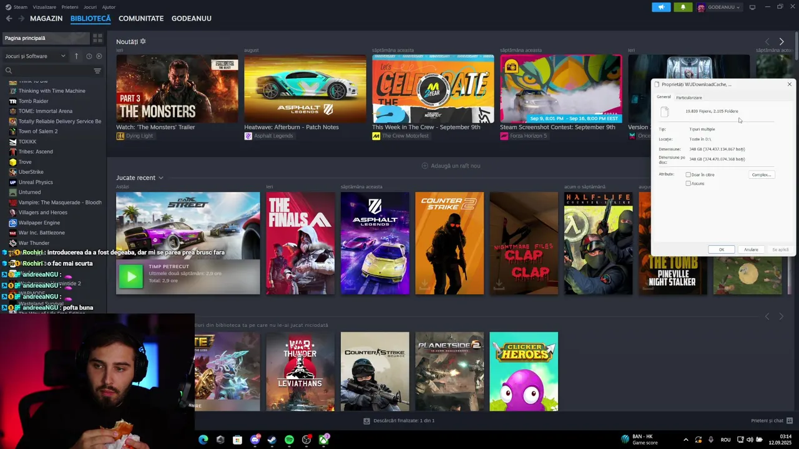Open 'Pagina principală' library home

(45, 38)
